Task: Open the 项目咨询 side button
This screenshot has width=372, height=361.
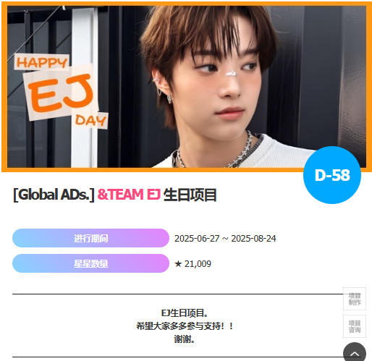Action: (355, 326)
